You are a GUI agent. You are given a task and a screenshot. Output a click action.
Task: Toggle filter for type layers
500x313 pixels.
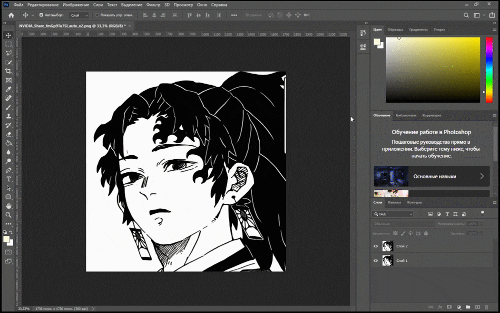coord(447,214)
